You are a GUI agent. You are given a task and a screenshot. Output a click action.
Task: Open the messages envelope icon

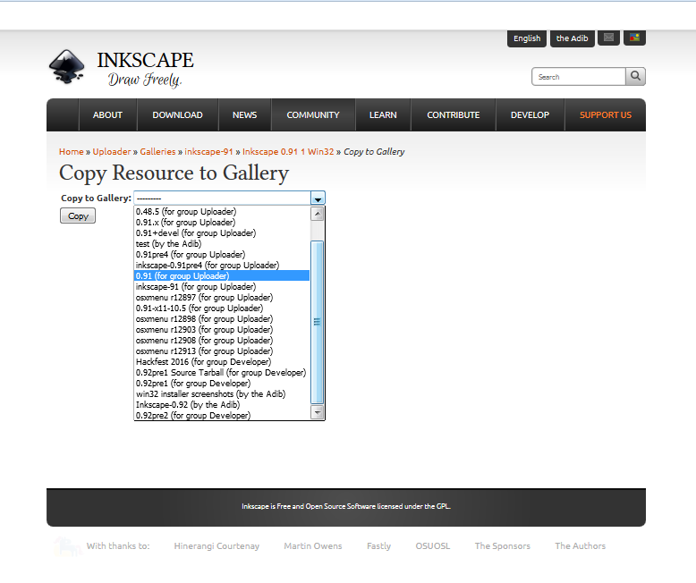(608, 38)
